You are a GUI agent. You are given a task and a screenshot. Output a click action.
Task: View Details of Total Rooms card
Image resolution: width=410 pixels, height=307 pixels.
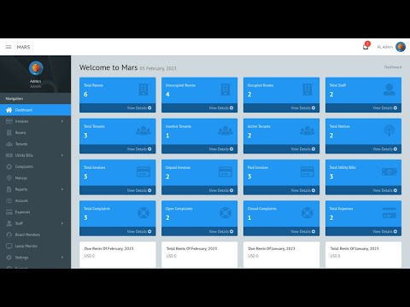pyautogui.click(x=139, y=108)
